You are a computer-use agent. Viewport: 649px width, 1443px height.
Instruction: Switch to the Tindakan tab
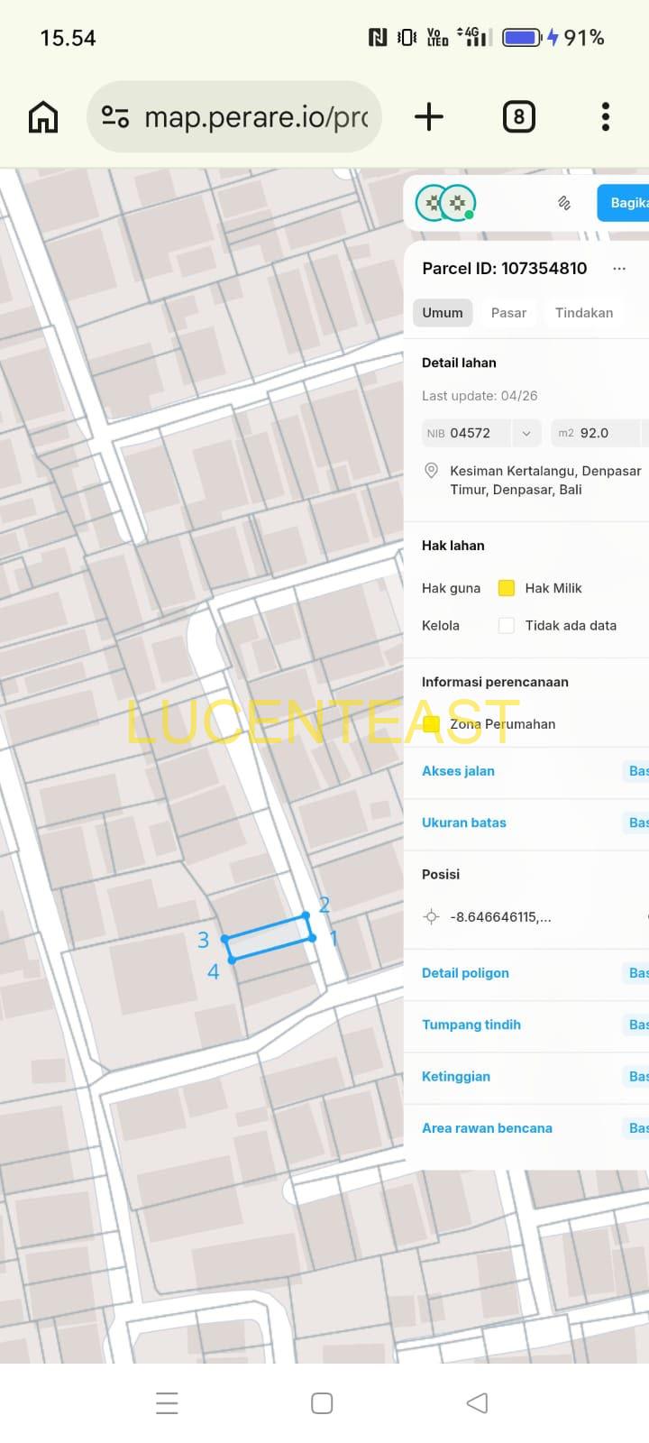(x=584, y=313)
